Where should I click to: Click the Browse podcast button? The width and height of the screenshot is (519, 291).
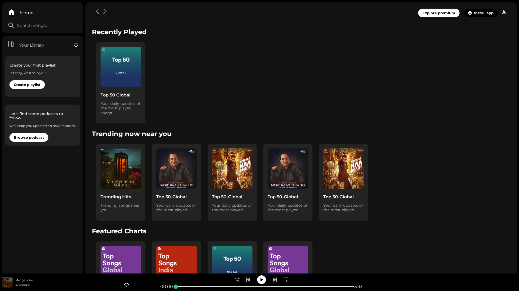click(29, 137)
